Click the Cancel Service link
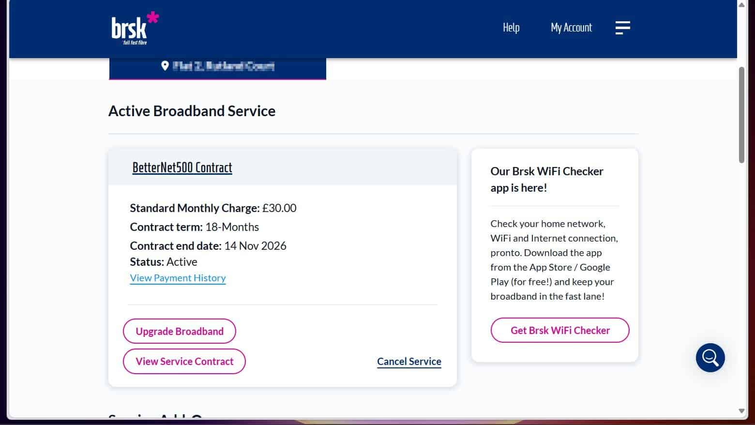 [x=409, y=362]
